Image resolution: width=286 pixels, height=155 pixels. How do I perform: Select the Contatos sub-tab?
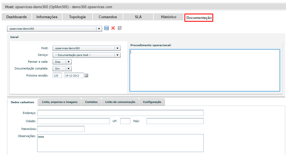(91, 102)
